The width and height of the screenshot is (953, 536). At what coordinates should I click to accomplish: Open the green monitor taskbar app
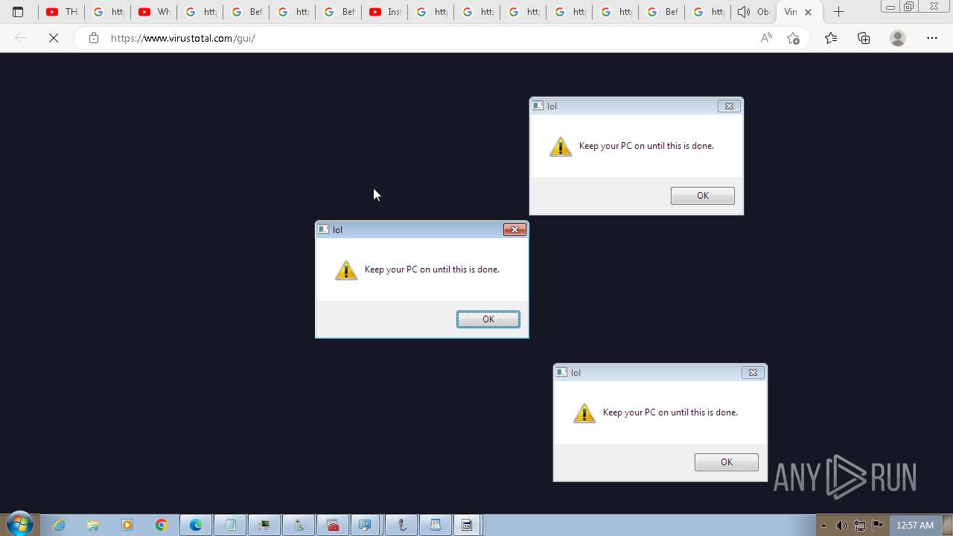click(264, 525)
